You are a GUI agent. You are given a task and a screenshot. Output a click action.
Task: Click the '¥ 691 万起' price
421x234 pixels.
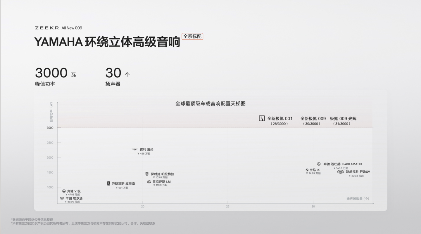(122, 188)
